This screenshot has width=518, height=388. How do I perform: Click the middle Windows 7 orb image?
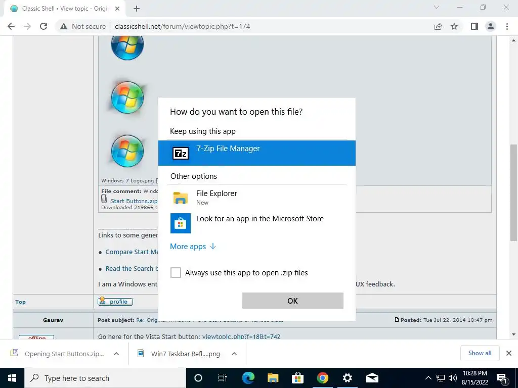click(127, 98)
